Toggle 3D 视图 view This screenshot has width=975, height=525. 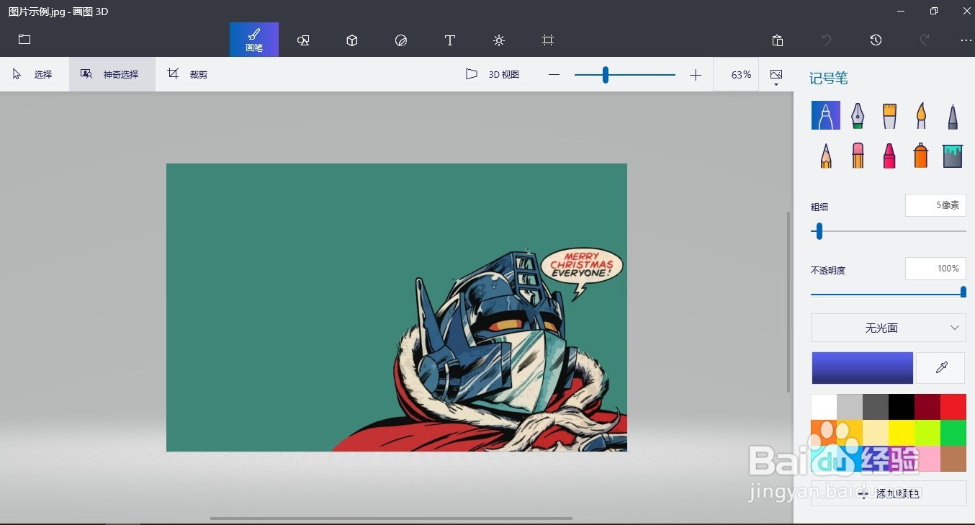coord(493,74)
